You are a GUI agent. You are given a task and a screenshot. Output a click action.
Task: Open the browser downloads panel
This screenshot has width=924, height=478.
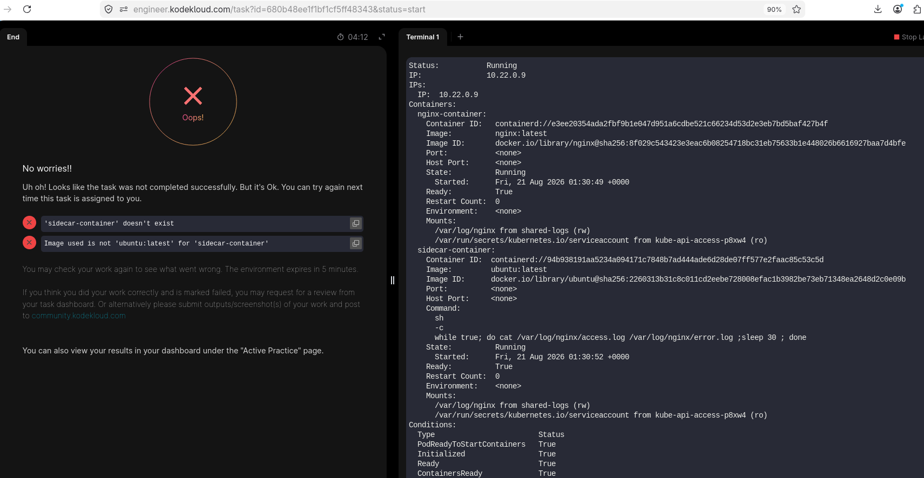878,9
